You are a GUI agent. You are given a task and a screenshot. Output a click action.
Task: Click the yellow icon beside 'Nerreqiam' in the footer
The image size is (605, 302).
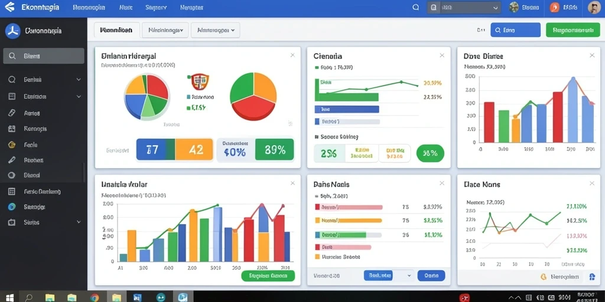(544, 277)
